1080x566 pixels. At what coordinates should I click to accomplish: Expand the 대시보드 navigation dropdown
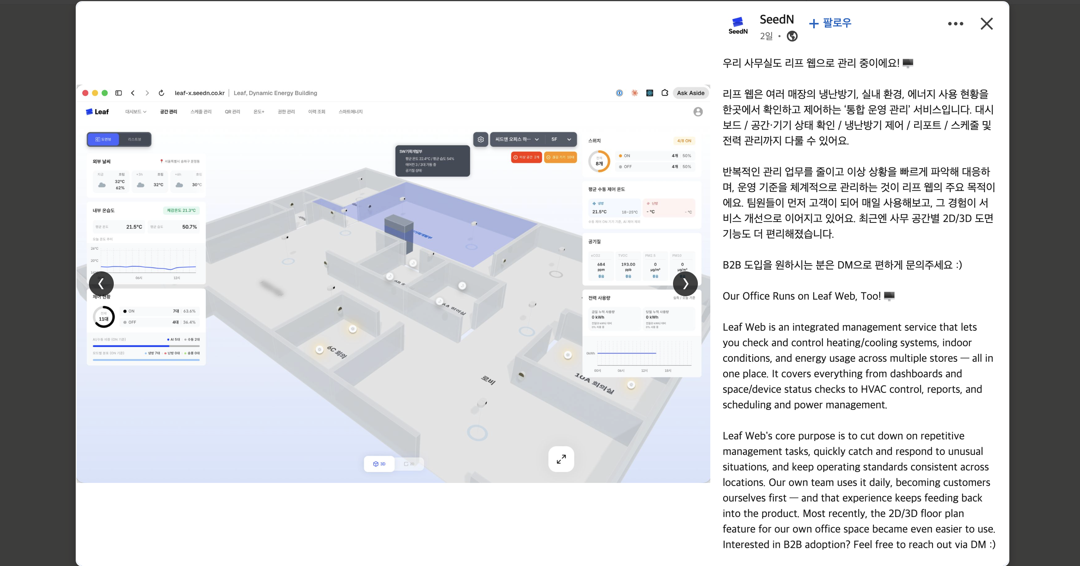[136, 112]
